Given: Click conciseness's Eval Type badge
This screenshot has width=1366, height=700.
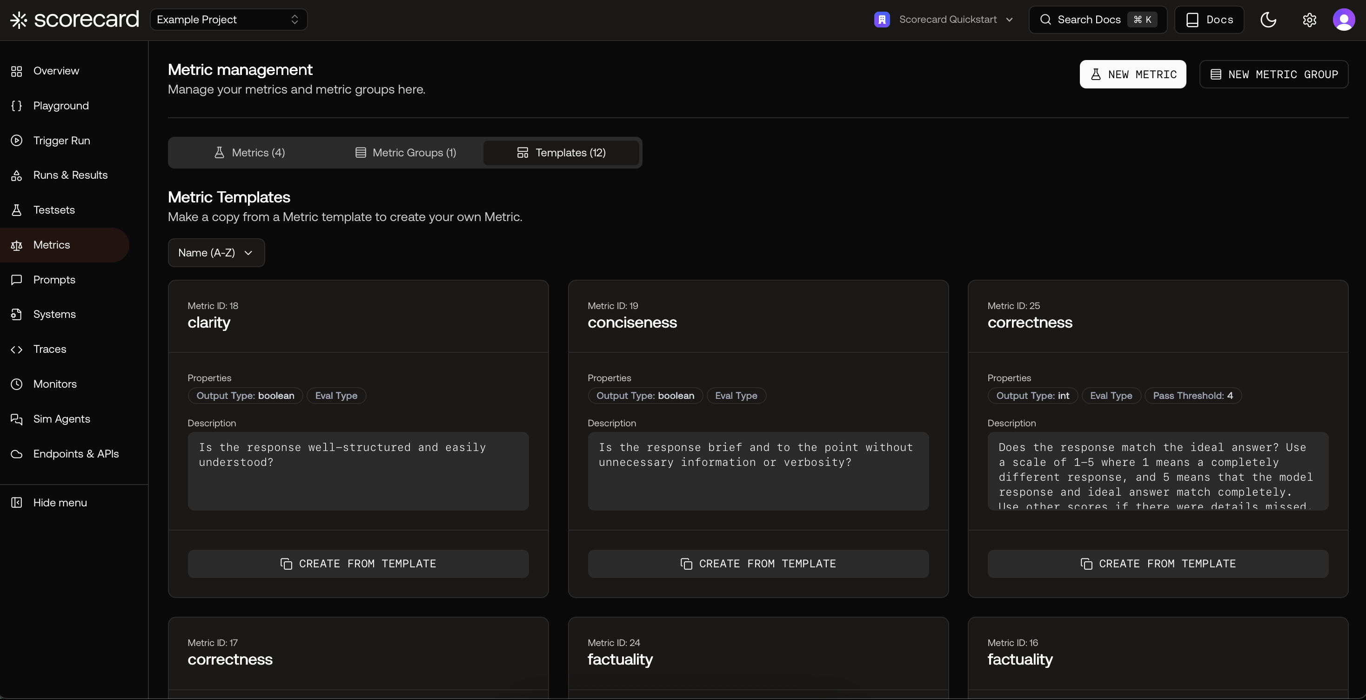Looking at the screenshot, I should [736, 396].
